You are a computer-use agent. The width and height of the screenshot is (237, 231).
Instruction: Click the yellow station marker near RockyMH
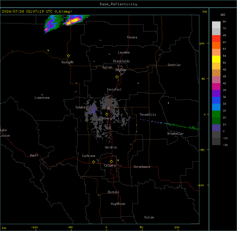click(x=68, y=56)
